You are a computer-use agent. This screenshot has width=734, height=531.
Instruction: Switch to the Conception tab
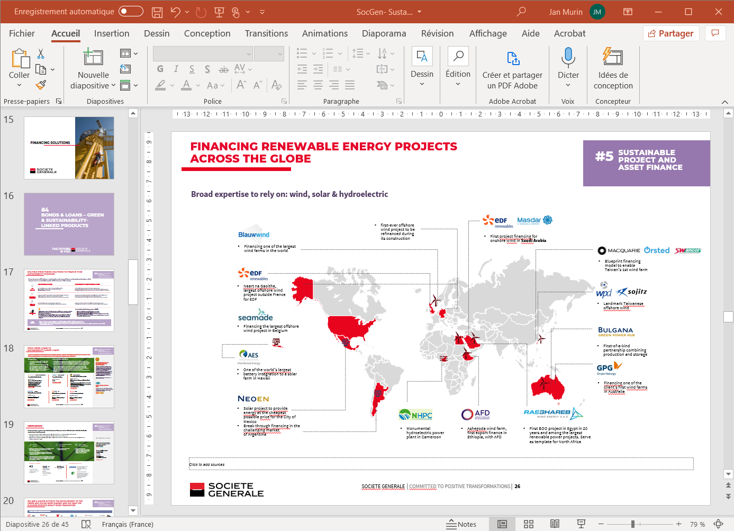[x=207, y=33]
